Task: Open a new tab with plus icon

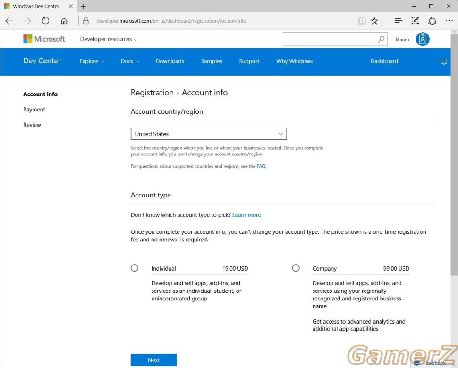Action: pos(84,6)
